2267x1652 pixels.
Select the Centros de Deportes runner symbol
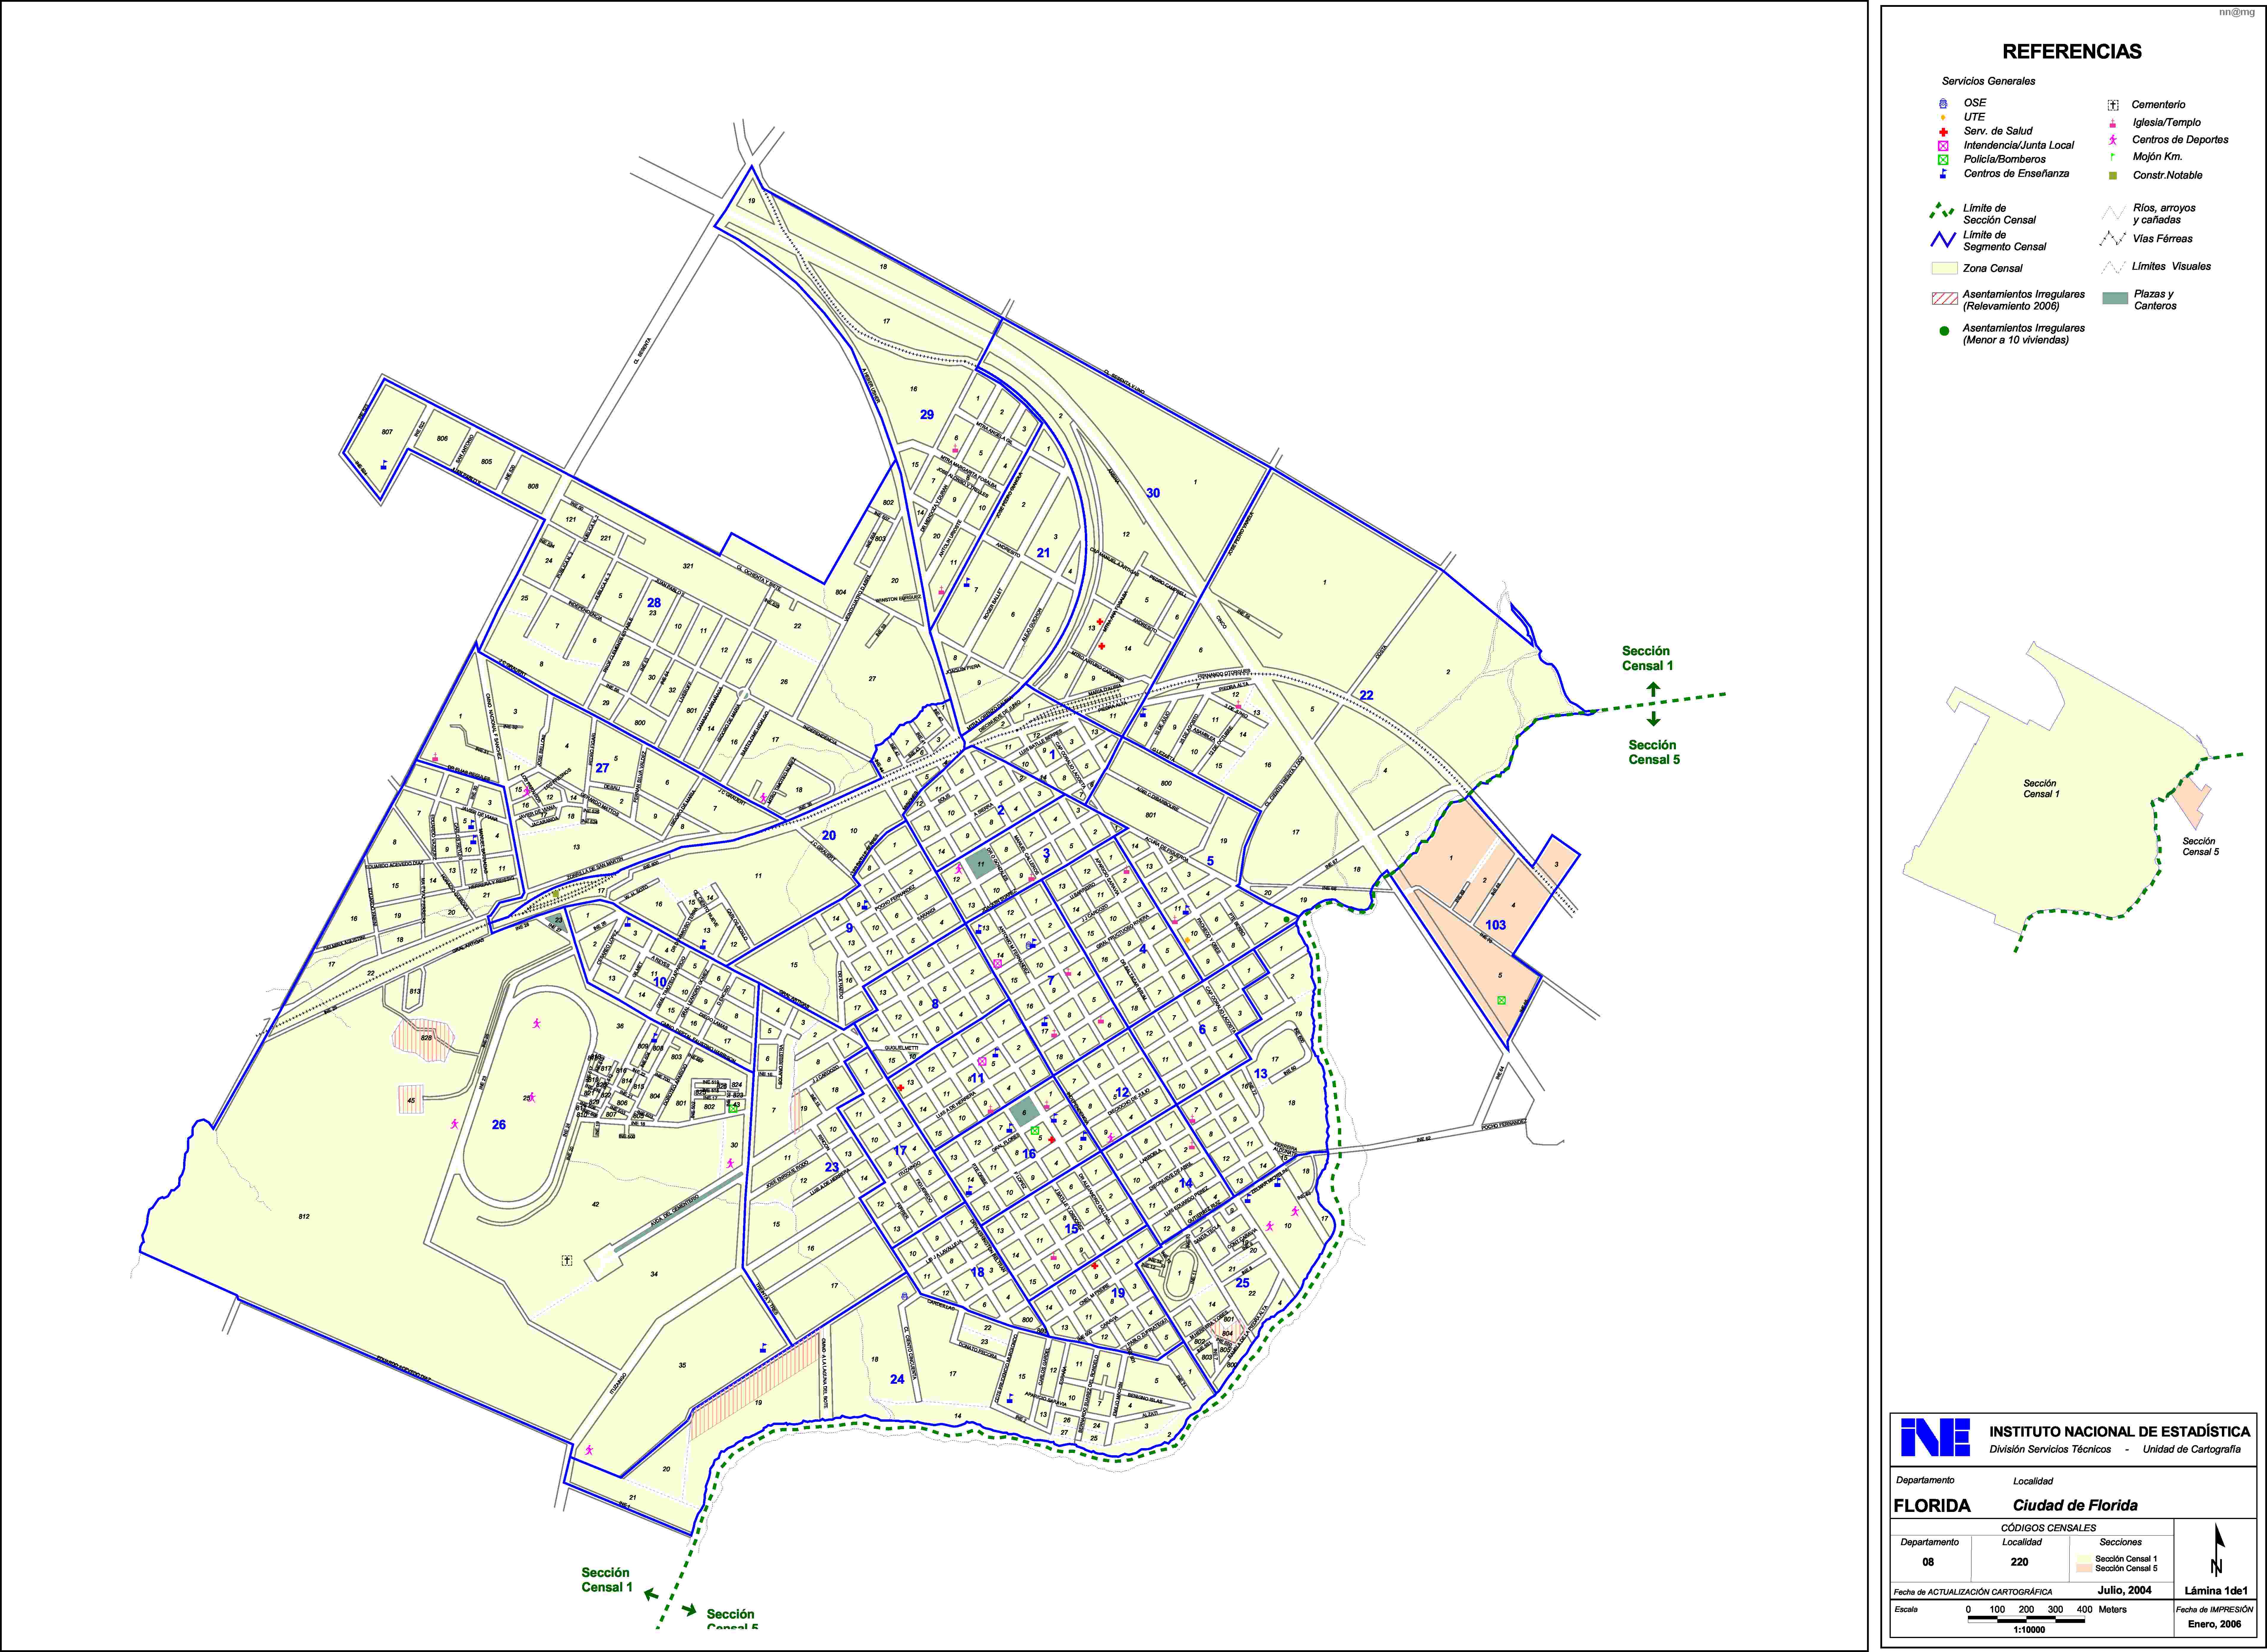(2113, 140)
